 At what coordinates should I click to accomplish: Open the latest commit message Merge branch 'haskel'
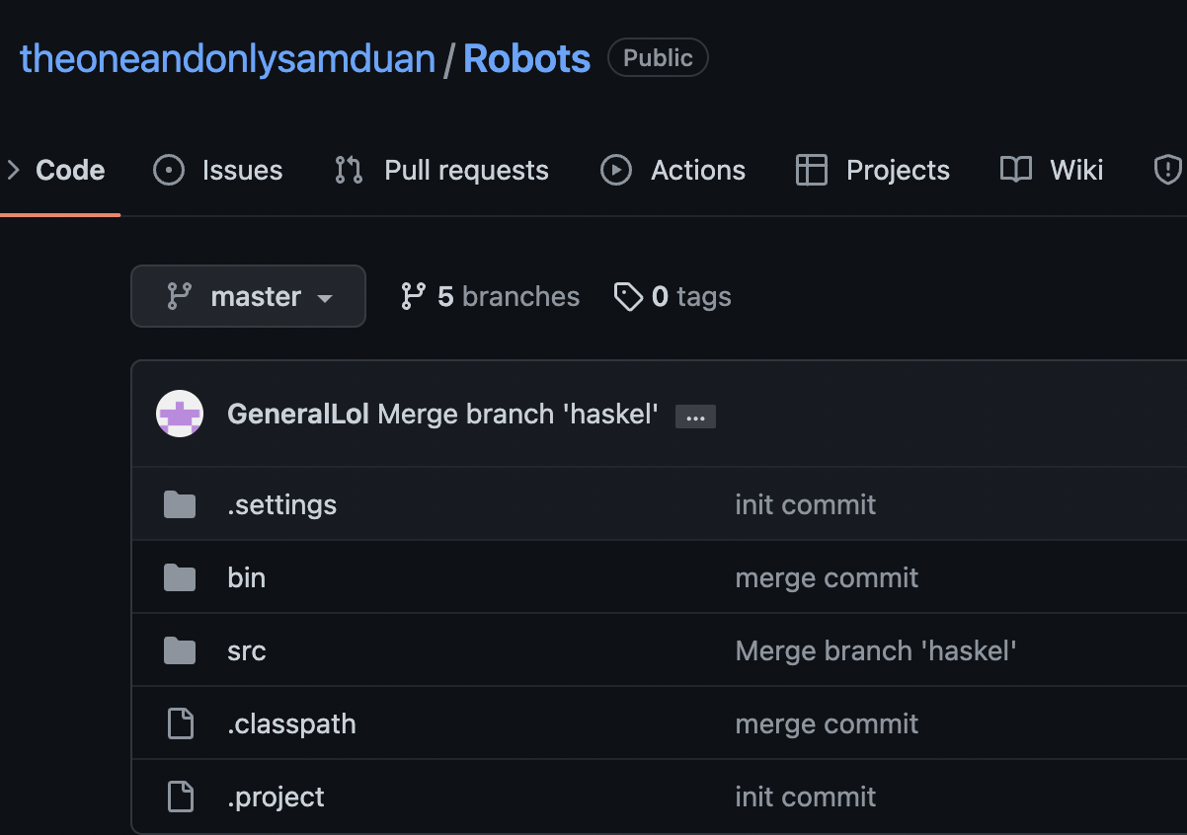pos(517,414)
